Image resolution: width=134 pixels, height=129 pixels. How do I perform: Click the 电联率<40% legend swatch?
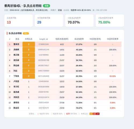coord(38,114)
